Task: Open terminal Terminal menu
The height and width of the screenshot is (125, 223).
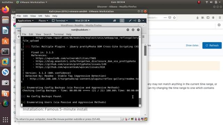Action: pyautogui.click(x=59, y=34)
